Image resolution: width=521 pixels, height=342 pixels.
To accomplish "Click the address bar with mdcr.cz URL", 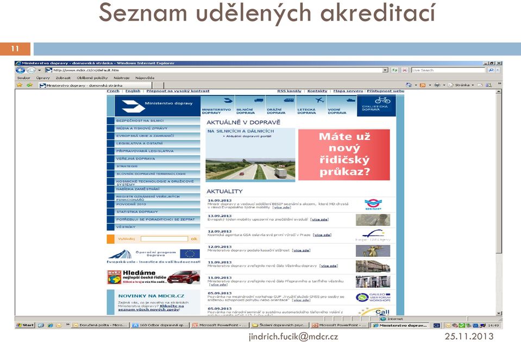I will pyautogui.click(x=217, y=70).
